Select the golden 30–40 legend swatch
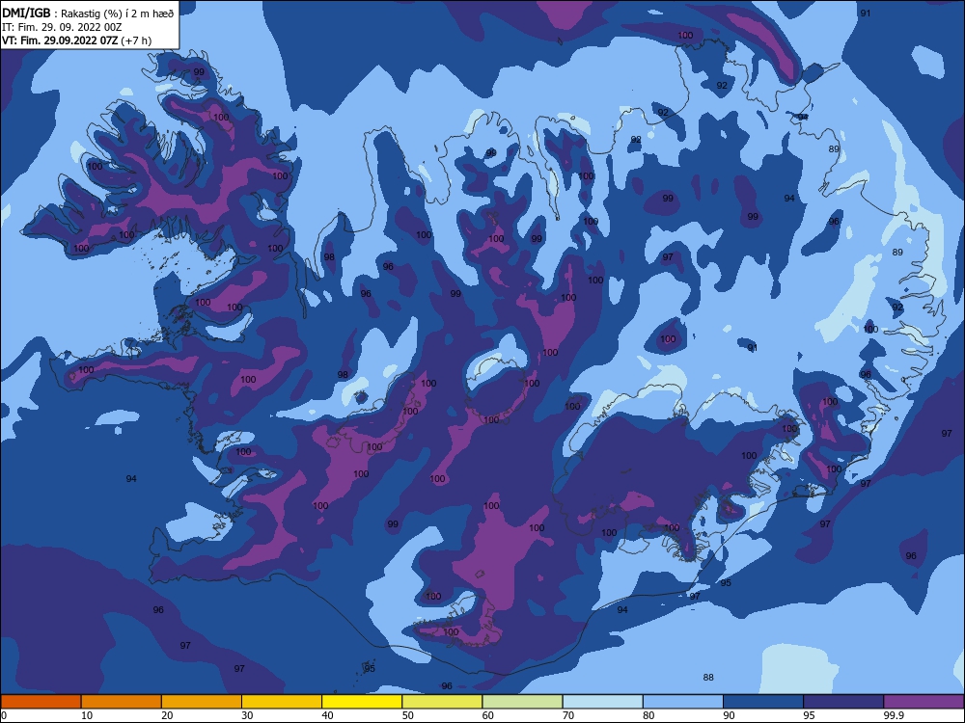This screenshot has height=723, width=965. [x=282, y=702]
